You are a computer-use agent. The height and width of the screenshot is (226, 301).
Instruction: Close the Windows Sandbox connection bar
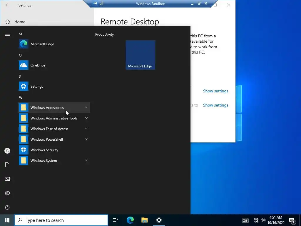tap(206, 4)
